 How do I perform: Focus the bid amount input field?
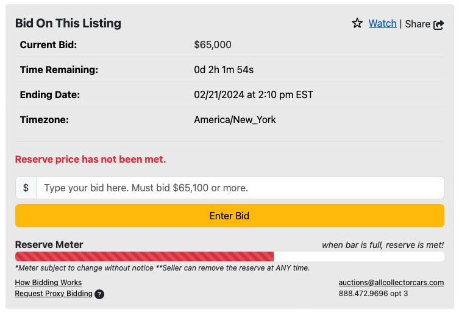click(240, 188)
